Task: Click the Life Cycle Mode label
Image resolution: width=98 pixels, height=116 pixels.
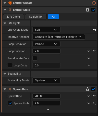Action: point(18,30)
